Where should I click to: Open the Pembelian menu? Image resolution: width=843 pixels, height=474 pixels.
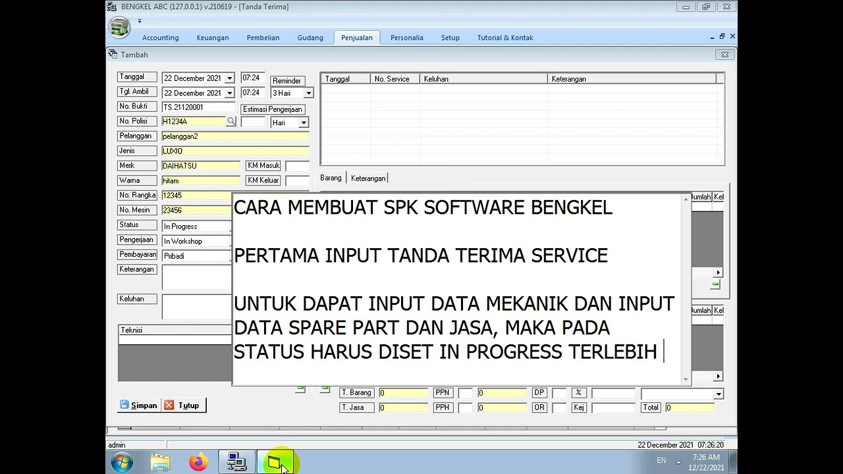click(263, 38)
